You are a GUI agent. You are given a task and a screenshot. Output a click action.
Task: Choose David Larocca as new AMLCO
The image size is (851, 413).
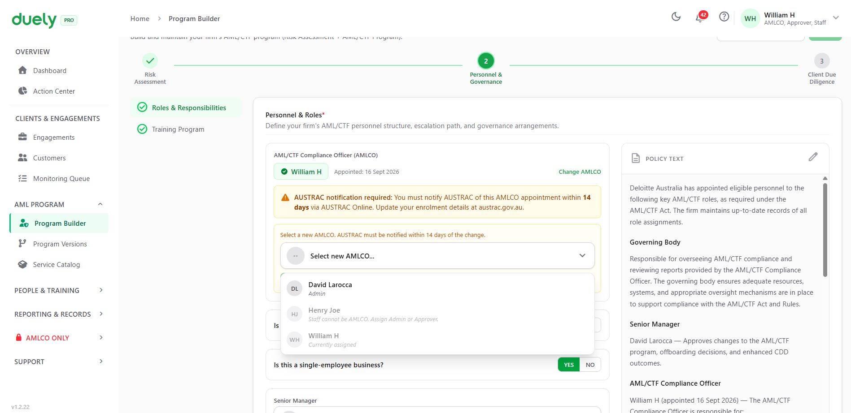437,288
